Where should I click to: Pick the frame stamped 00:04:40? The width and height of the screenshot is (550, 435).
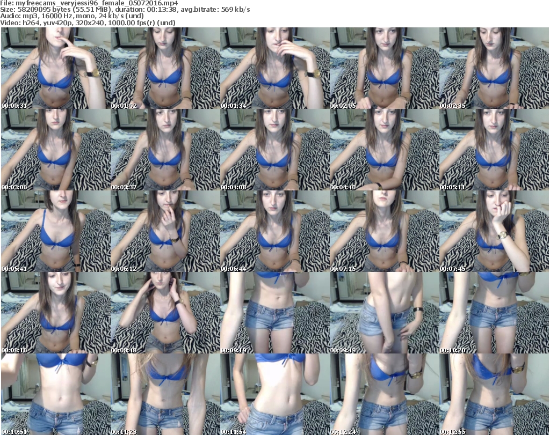point(385,150)
